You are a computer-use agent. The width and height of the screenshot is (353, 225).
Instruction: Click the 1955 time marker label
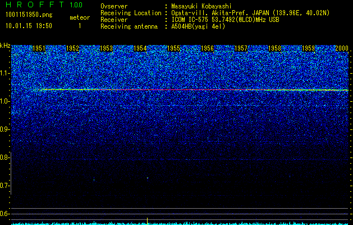[x=174, y=48]
